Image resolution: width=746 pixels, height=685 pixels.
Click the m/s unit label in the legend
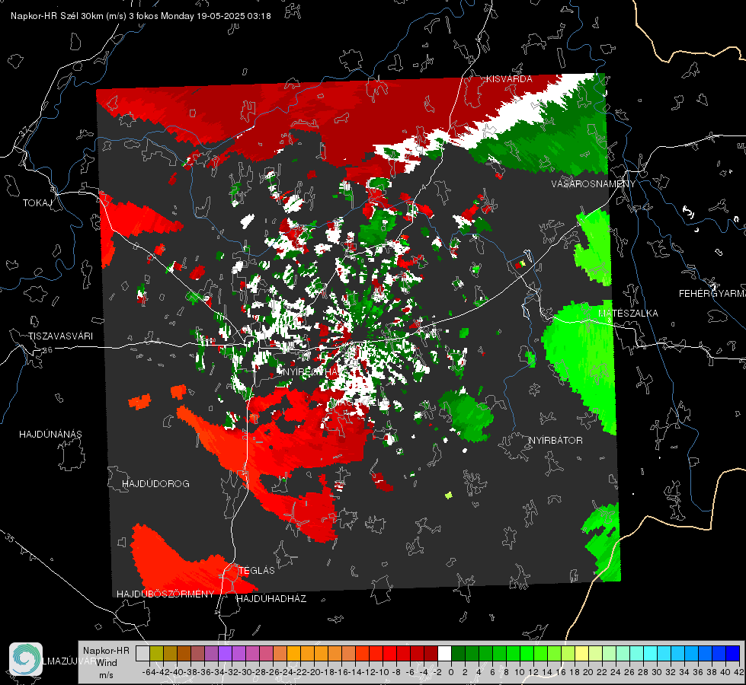tap(106, 675)
